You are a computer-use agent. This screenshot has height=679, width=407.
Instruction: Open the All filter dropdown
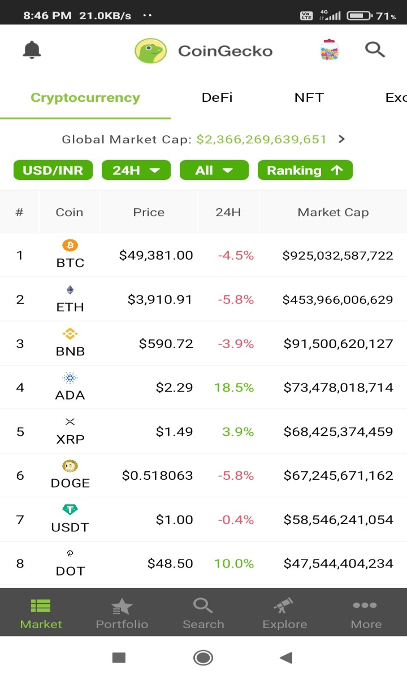click(214, 170)
